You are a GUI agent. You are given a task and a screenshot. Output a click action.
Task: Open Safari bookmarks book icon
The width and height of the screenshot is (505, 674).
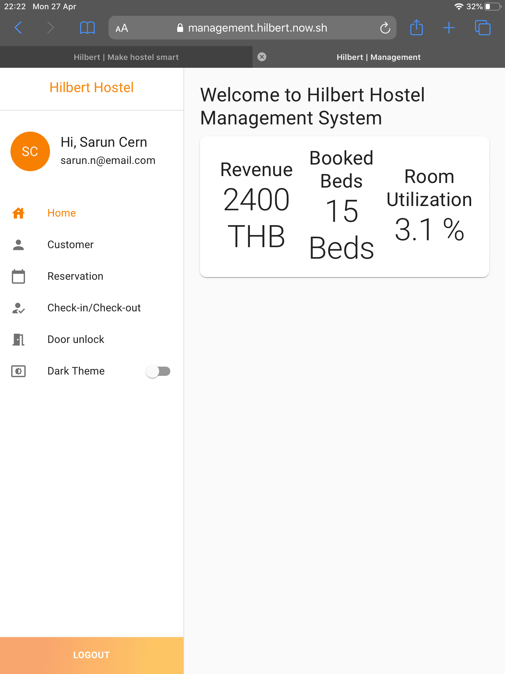pyautogui.click(x=87, y=28)
